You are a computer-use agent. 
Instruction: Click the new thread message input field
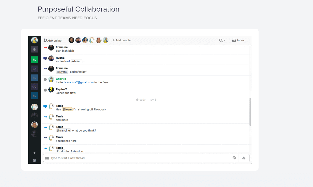click(x=139, y=158)
